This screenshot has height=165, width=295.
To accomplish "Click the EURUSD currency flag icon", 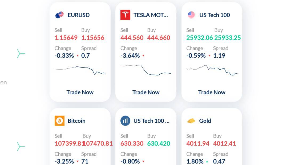I will [x=59, y=15].
